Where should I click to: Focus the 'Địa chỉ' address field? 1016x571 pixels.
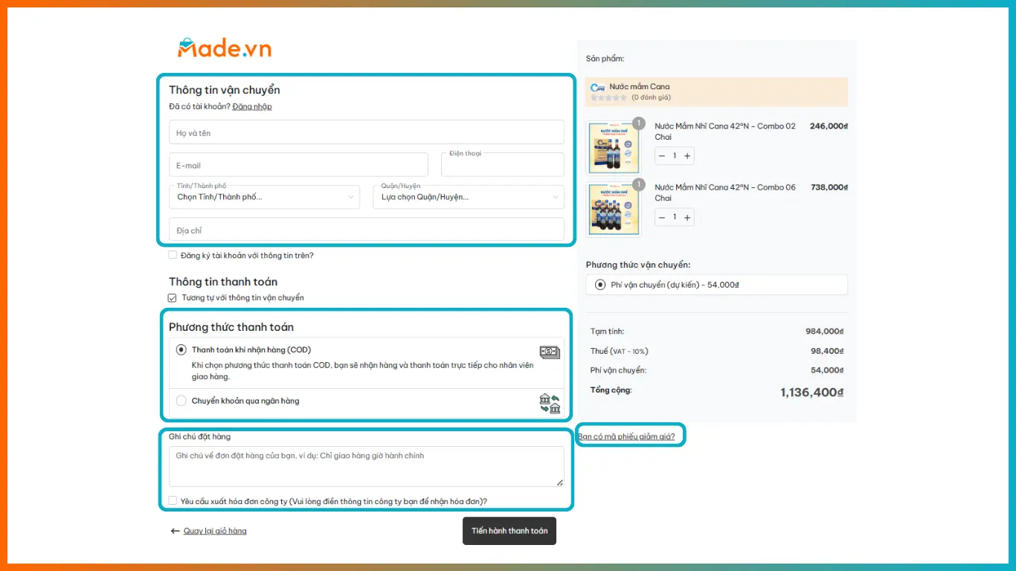[x=367, y=230]
